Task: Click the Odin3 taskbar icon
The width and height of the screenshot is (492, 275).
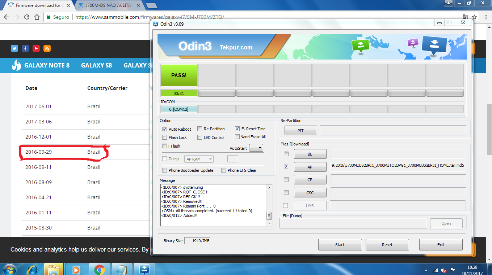Action: point(144,269)
